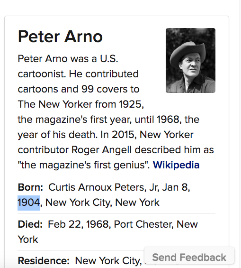Screen dimensions: 241x268
Task: Click the Peter Arno heading
Action: click(x=60, y=37)
